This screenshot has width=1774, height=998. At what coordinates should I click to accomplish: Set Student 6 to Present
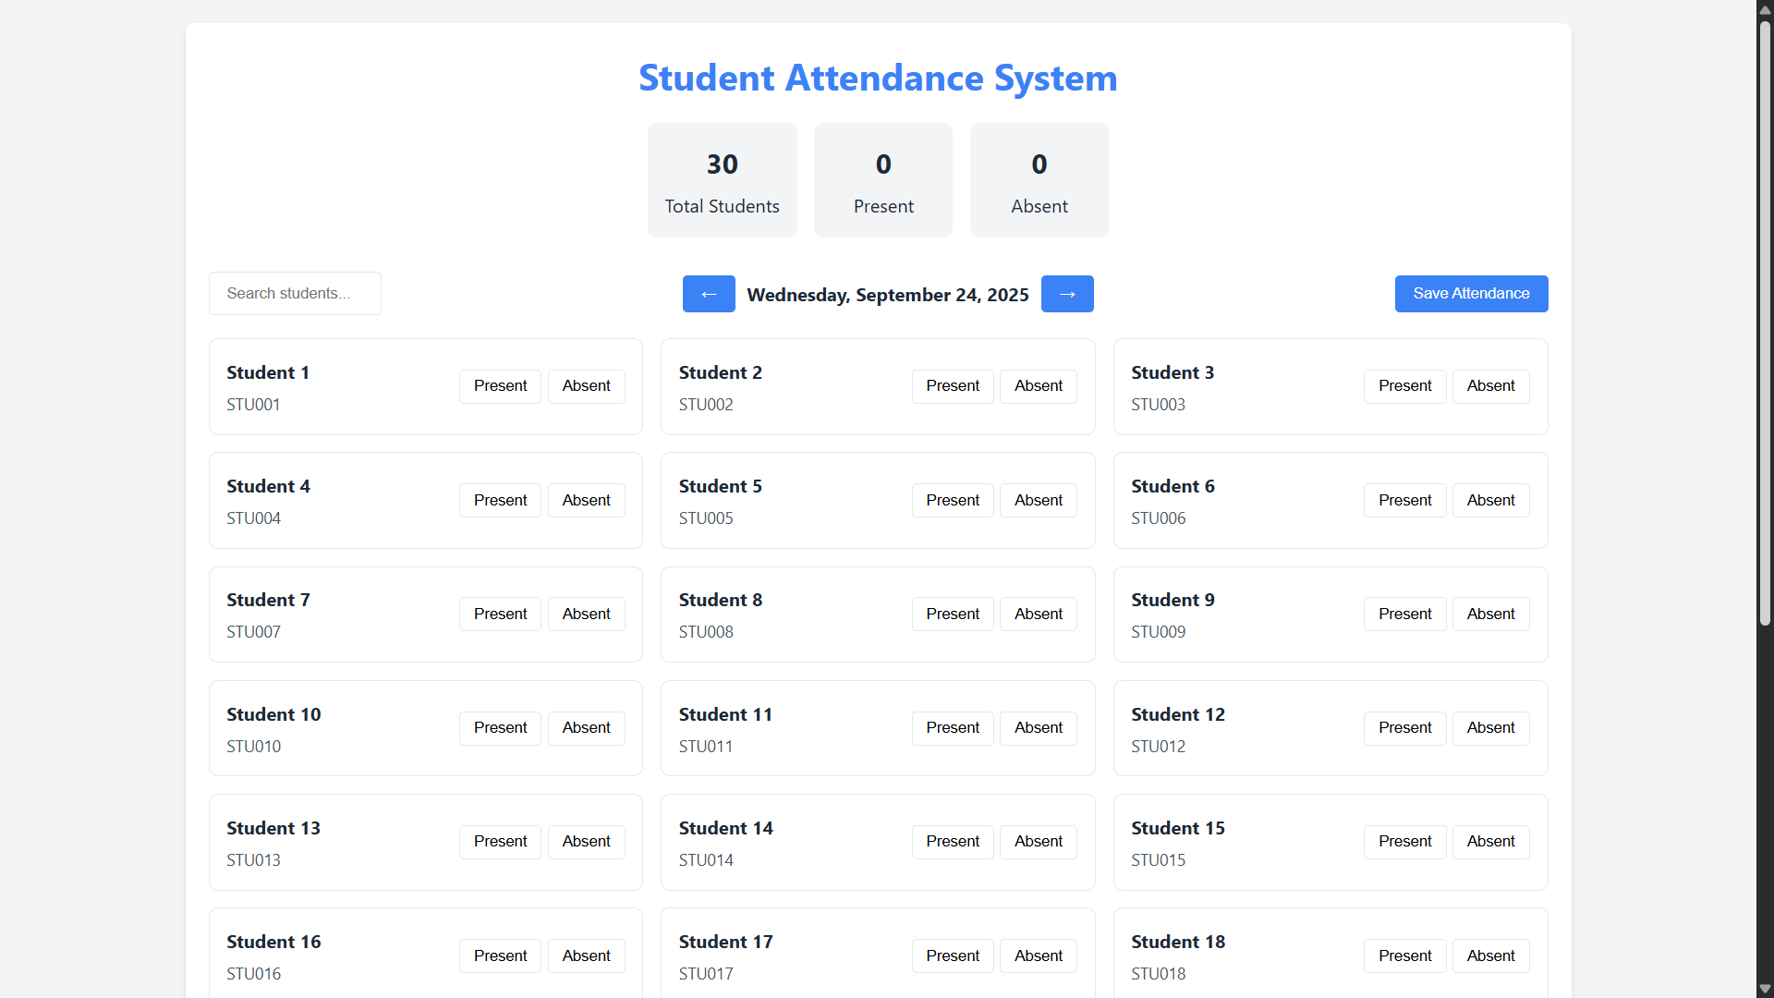1404,500
